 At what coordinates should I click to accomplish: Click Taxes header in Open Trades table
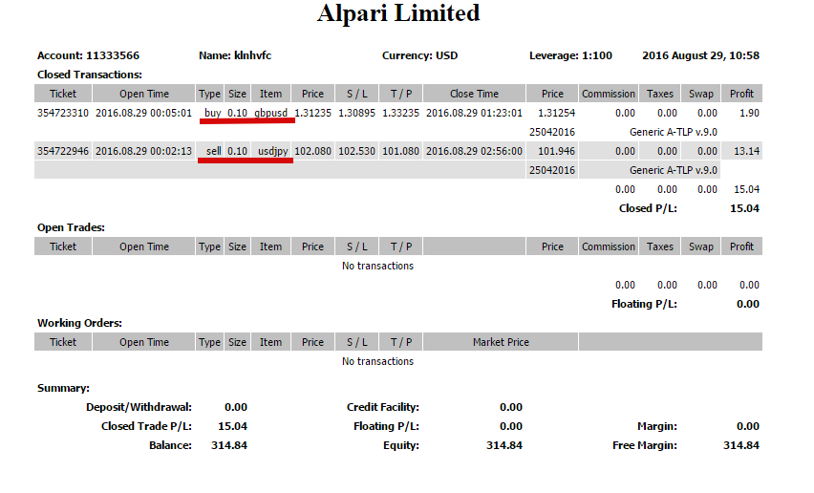(660, 246)
